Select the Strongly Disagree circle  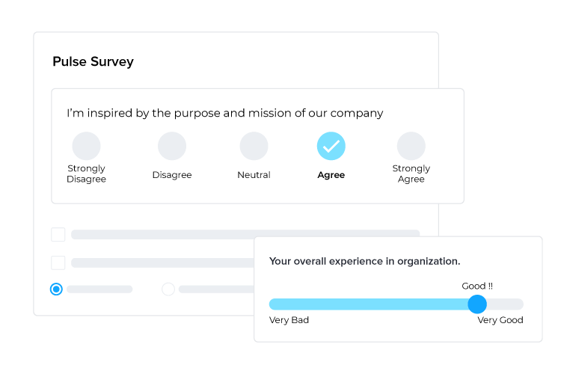pos(86,146)
